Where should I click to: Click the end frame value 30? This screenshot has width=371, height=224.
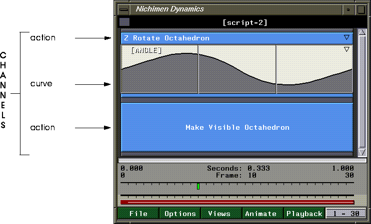[x=349, y=176]
